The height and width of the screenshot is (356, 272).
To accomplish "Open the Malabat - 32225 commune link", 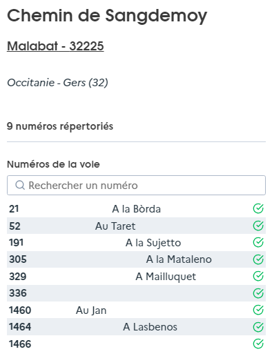I will [55, 46].
